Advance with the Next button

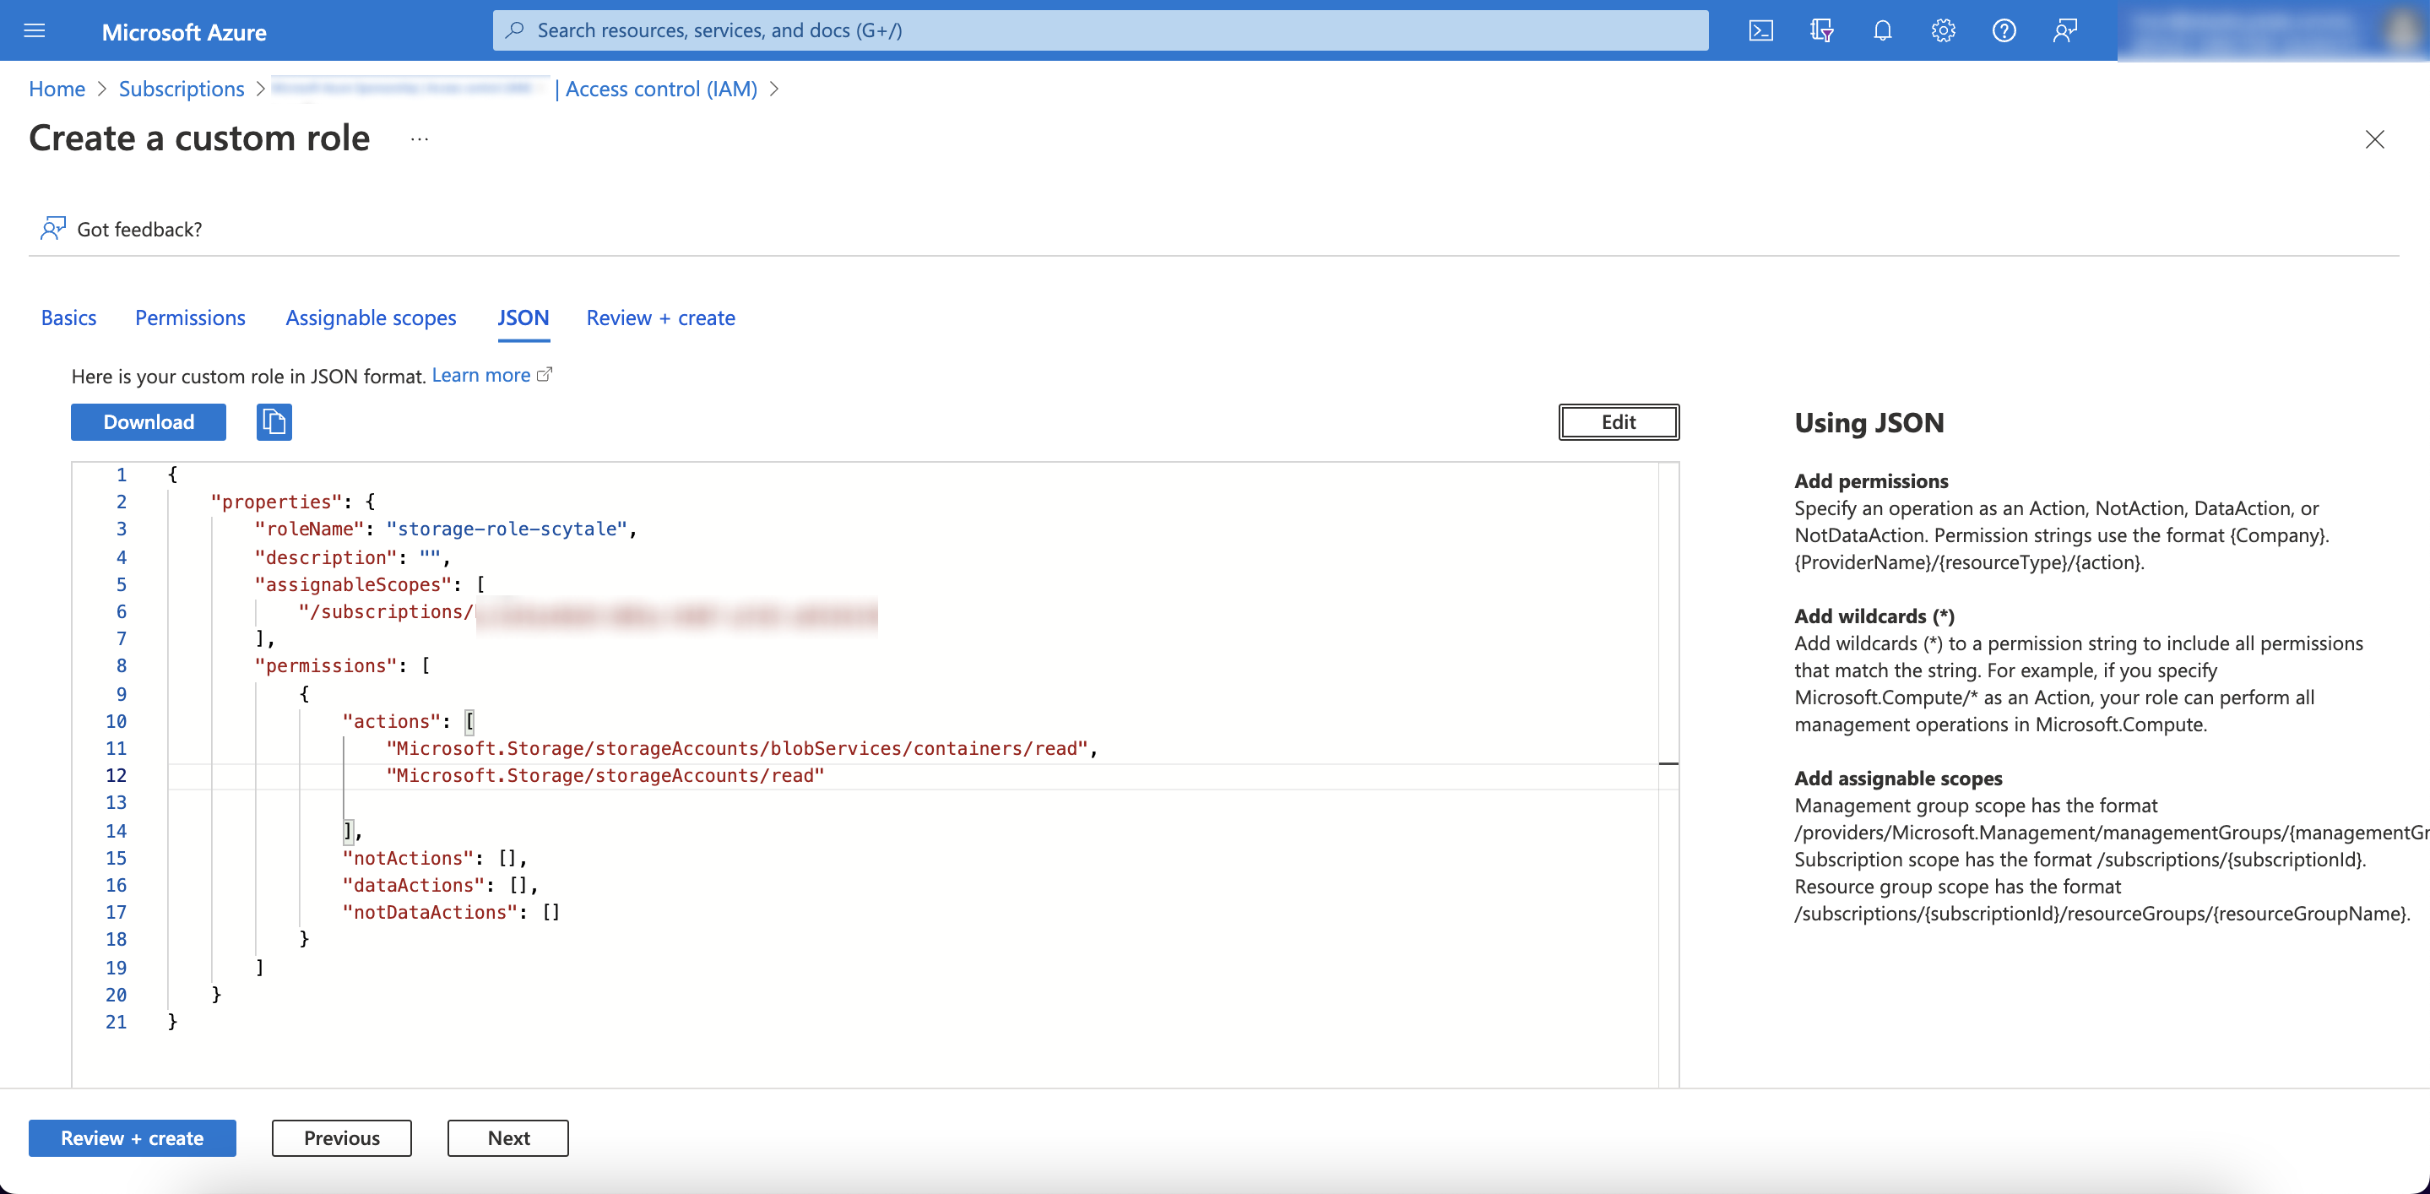tap(507, 1137)
